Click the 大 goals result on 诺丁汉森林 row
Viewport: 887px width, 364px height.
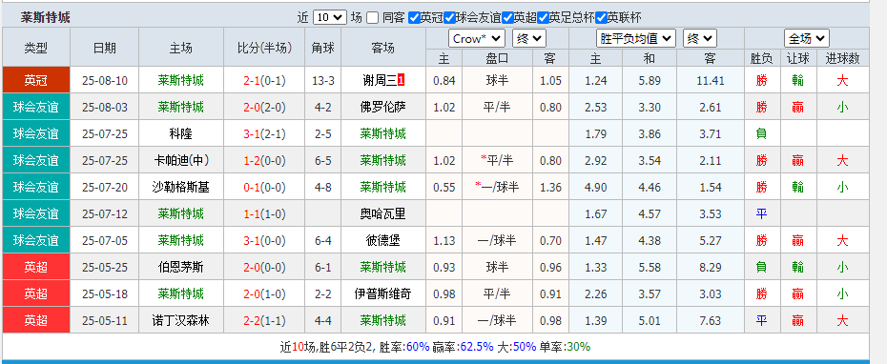(x=842, y=320)
